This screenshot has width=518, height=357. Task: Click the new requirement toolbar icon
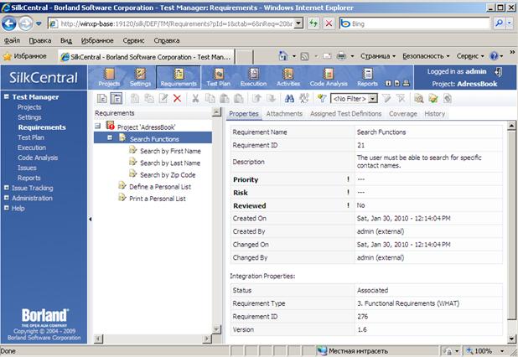tap(134, 98)
